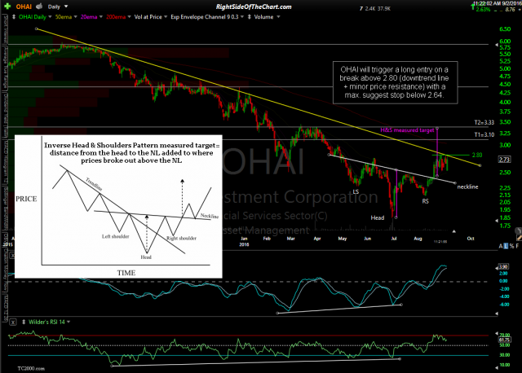Click the Inverse Head & Shoulders diagram image
This screenshot has width=522, height=373.
coord(118,206)
